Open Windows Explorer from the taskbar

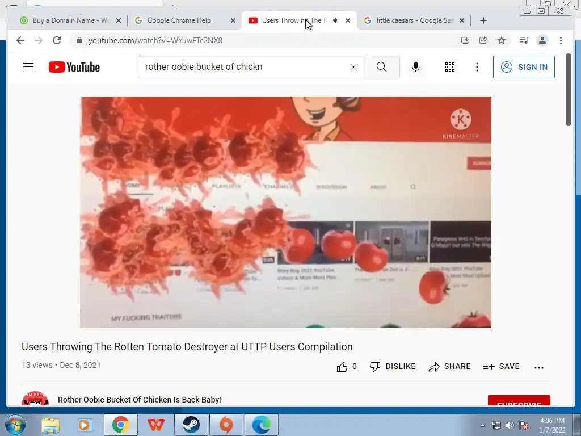[50, 425]
